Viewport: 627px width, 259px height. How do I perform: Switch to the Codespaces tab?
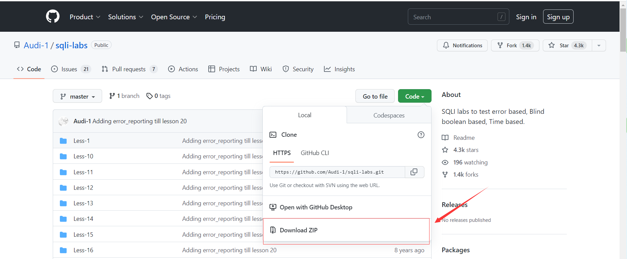389,115
